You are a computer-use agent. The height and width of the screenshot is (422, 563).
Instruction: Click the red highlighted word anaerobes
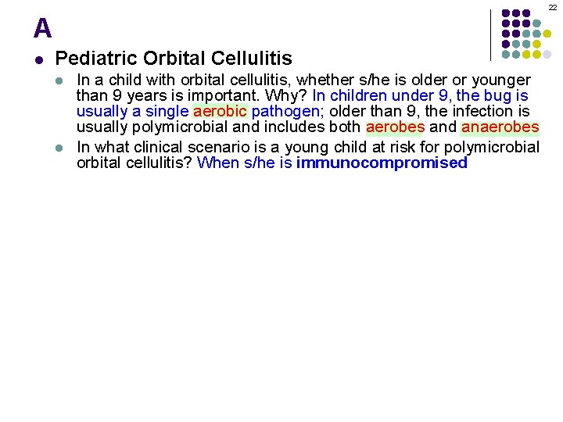tap(500, 127)
